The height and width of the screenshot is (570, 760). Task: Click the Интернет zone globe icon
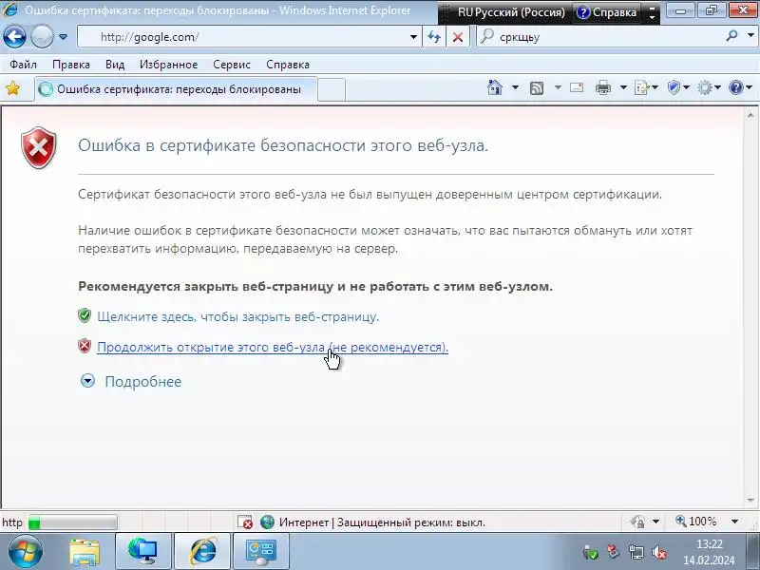click(x=267, y=522)
